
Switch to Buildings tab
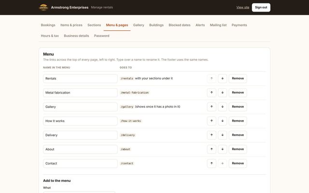click(156, 25)
